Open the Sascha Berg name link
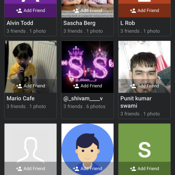The width and height of the screenshot is (175, 175). (x=79, y=23)
